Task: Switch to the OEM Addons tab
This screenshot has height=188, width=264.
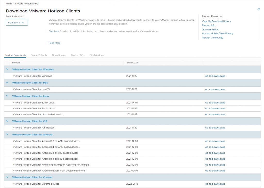Action: [96, 55]
